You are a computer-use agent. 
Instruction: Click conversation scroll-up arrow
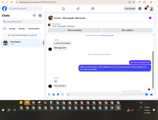click(x=153, y=35)
